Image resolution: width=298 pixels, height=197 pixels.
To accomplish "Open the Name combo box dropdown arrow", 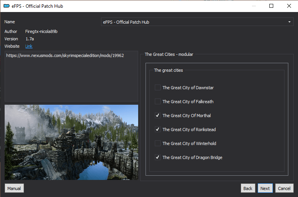I will pyautogui.click(x=289, y=22).
